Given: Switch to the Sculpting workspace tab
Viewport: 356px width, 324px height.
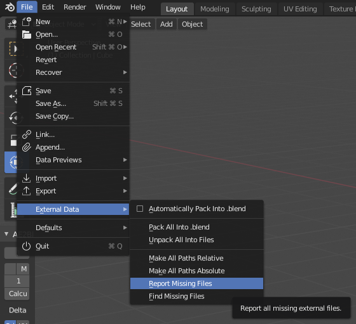Looking at the screenshot, I should tap(256, 9).
